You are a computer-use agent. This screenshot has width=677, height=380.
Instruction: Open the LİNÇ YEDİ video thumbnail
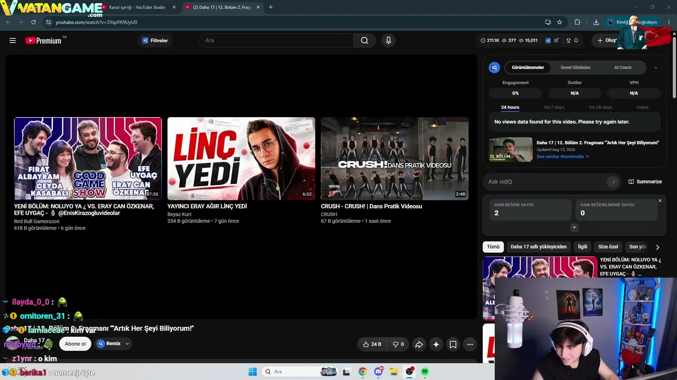pos(241,158)
